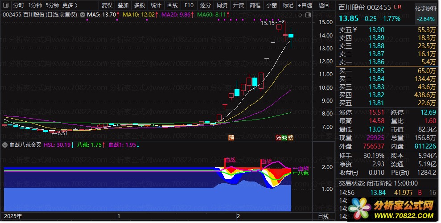
Task: Click the 内盘 value 811226
Action: (x=425, y=146)
